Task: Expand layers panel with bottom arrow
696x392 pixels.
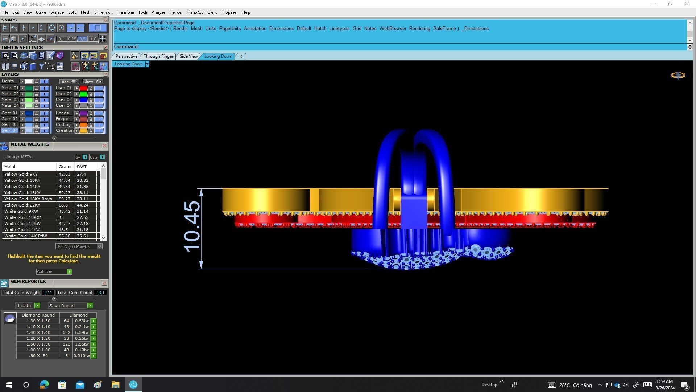Action: (x=54, y=138)
